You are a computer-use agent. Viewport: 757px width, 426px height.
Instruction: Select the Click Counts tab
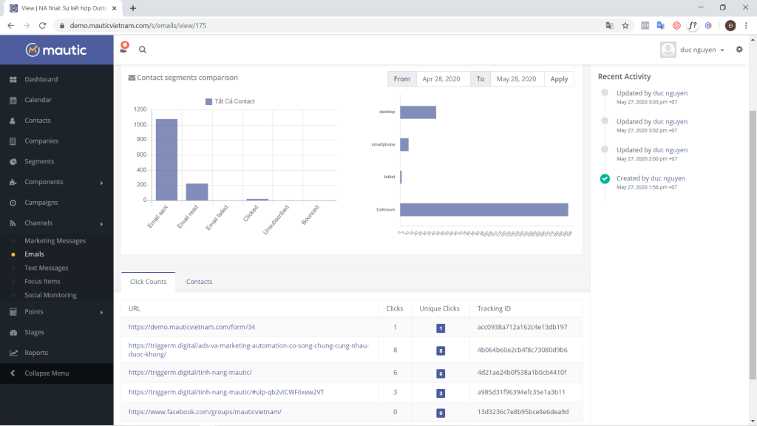[x=148, y=282]
